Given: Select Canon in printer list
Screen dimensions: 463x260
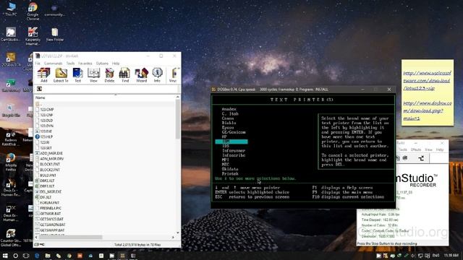Looking at the screenshot, I should pos(228,118).
